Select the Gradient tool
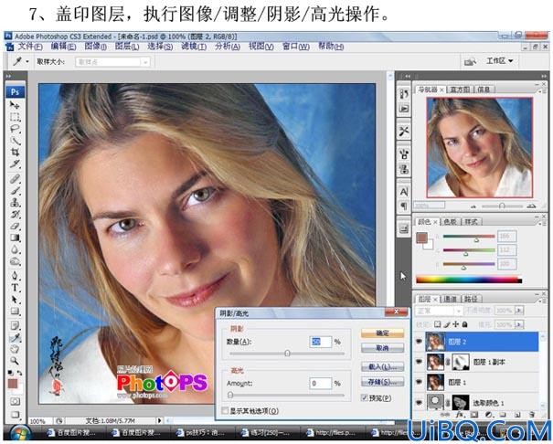The image size is (553, 444). pyautogui.click(x=15, y=238)
